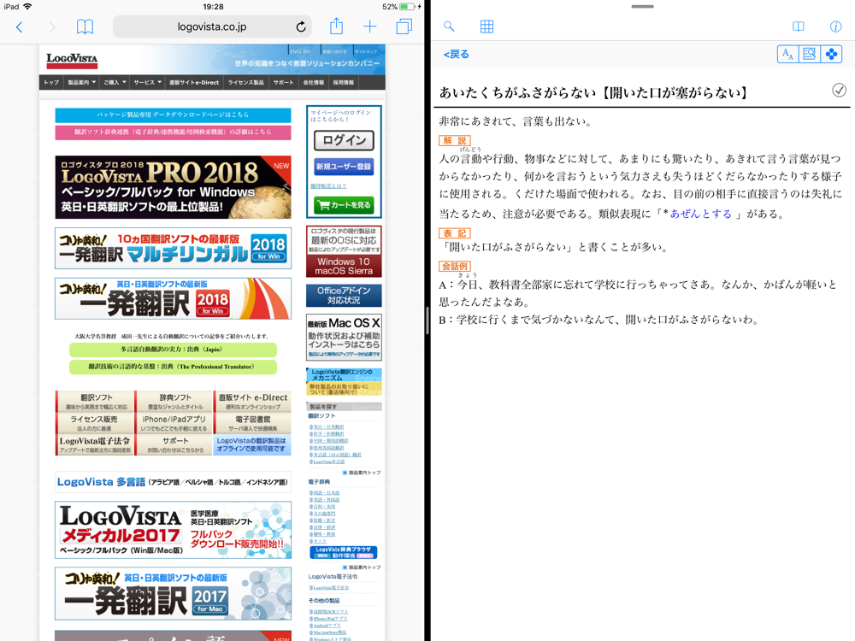Follow the あぜんとする cross-reference link
855x641 pixels.
(x=701, y=214)
